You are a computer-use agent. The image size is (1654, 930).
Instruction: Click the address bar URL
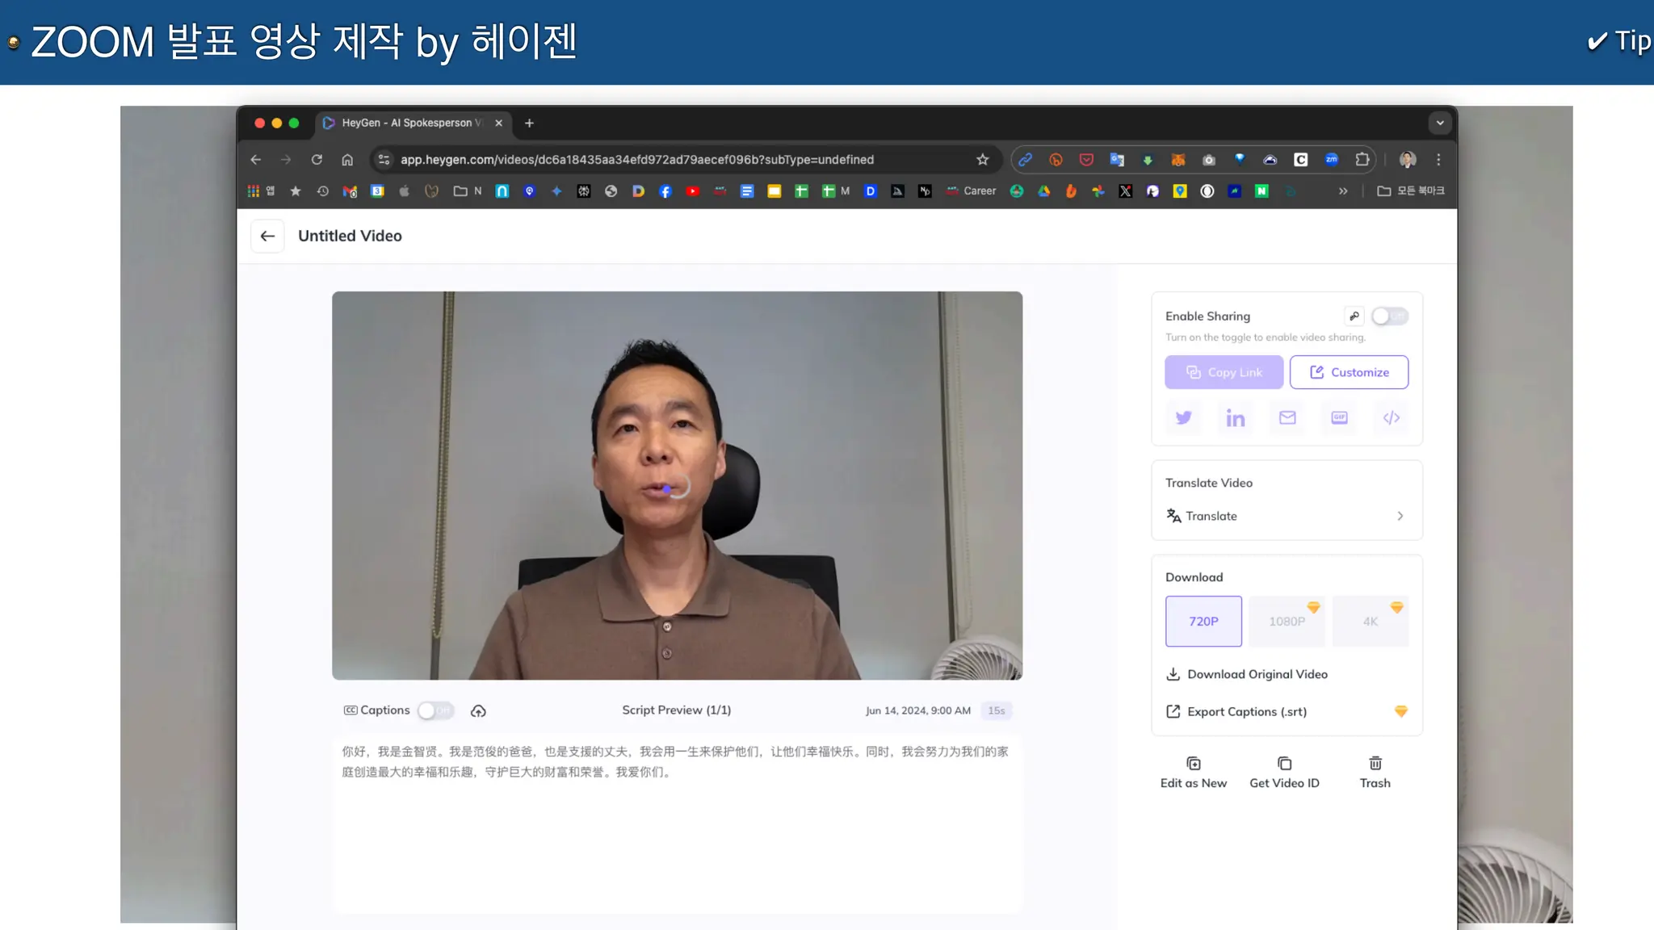point(636,160)
